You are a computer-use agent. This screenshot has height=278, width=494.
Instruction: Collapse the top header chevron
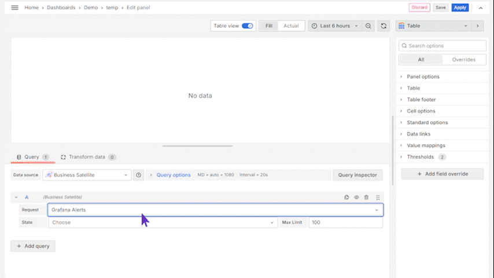coord(481,8)
